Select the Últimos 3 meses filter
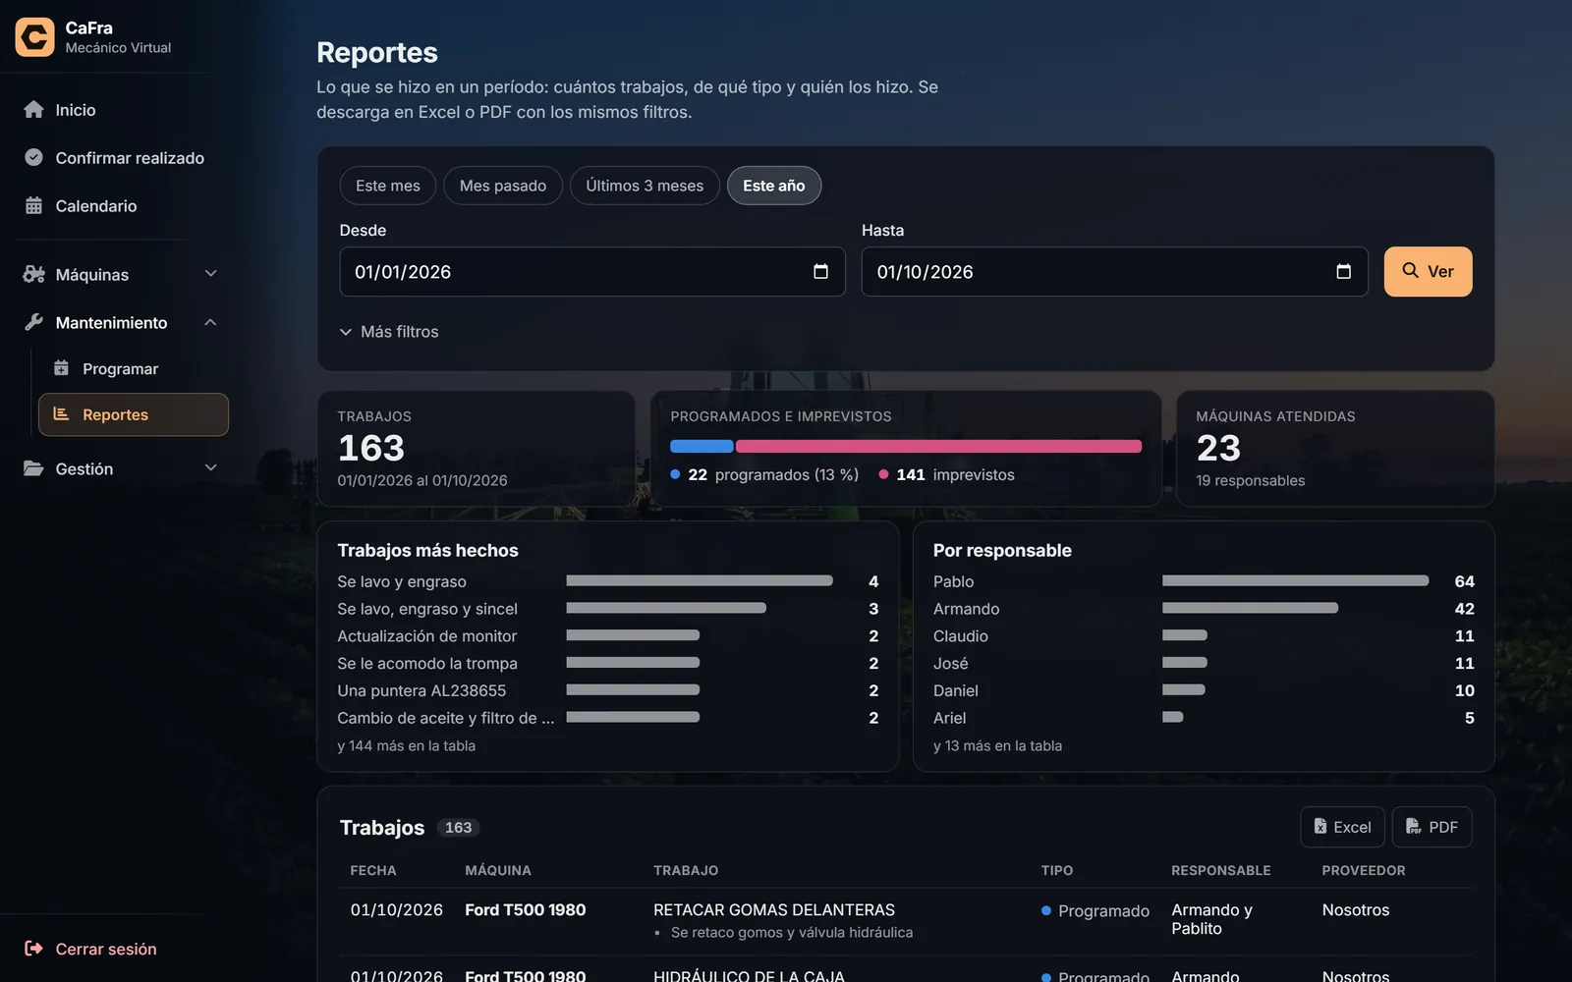Viewport: 1572px width, 982px height. click(x=645, y=186)
